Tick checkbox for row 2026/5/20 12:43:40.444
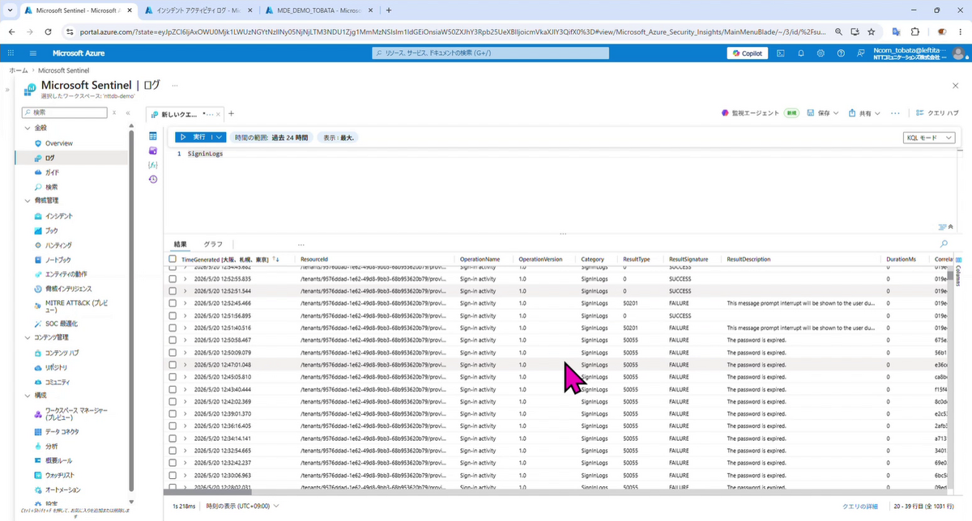 (x=173, y=389)
